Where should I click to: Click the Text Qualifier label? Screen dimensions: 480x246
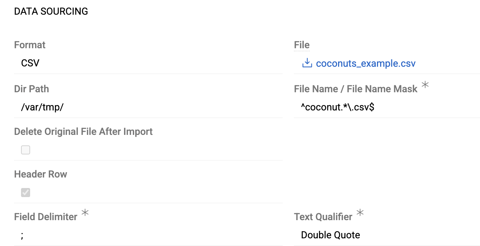coord(323,217)
